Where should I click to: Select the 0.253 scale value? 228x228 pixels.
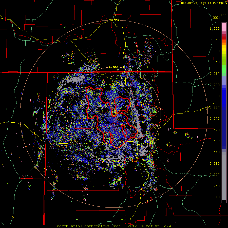tap(215, 186)
